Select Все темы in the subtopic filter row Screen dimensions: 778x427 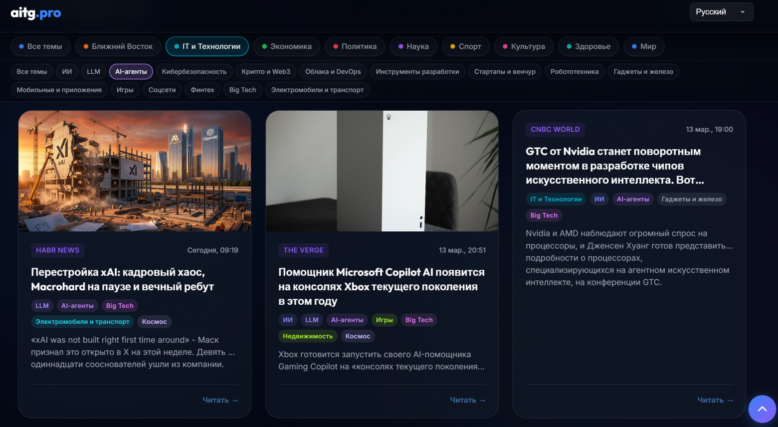32,72
